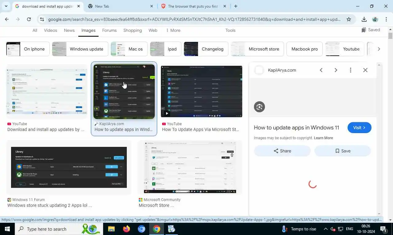Open File Explorer from the taskbar
This screenshot has width=393, height=235.
[x=111, y=229]
